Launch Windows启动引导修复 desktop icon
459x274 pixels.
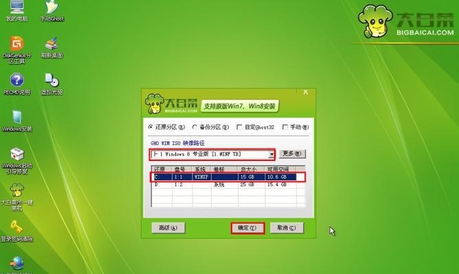tap(16, 160)
